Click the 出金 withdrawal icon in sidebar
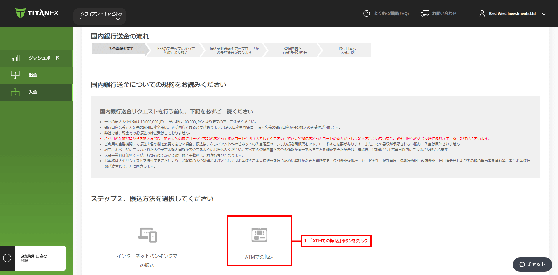The image size is (558, 275). pyautogui.click(x=15, y=75)
